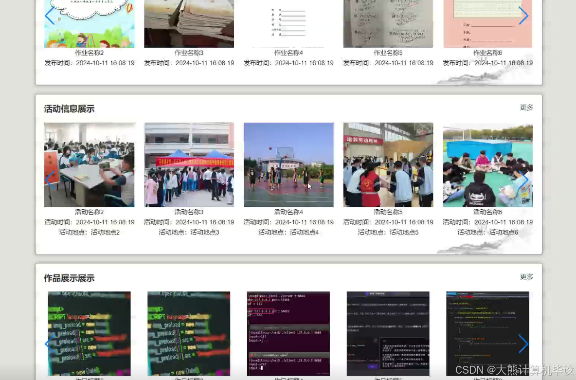Click the previous arrow in the homework carousel

tap(50, 16)
